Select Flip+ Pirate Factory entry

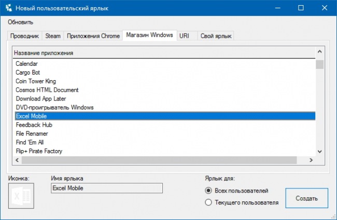(165, 151)
